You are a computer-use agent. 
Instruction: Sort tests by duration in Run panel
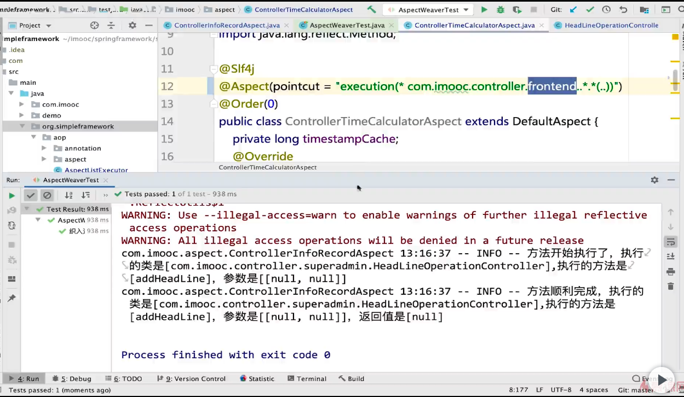pos(85,195)
